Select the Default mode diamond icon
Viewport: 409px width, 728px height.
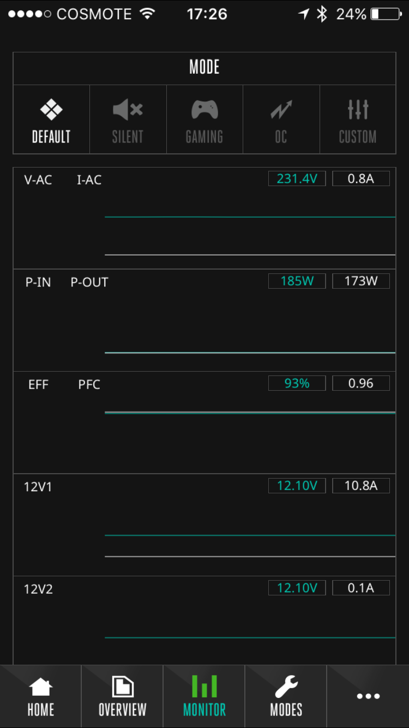[51, 110]
